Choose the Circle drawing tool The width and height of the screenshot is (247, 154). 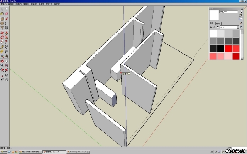(2, 23)
